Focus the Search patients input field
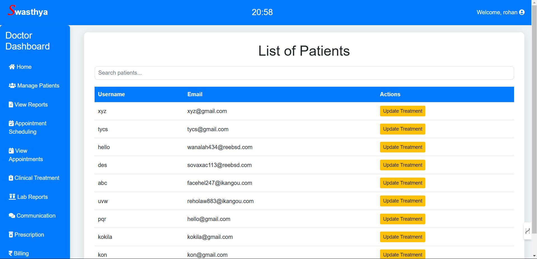This screenshot has height=259, width=537. (x=304, y=73)
